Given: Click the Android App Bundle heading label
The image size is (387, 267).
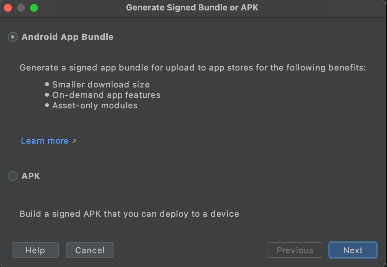Looking at the screenshot, I should click(x=68, y=37).
